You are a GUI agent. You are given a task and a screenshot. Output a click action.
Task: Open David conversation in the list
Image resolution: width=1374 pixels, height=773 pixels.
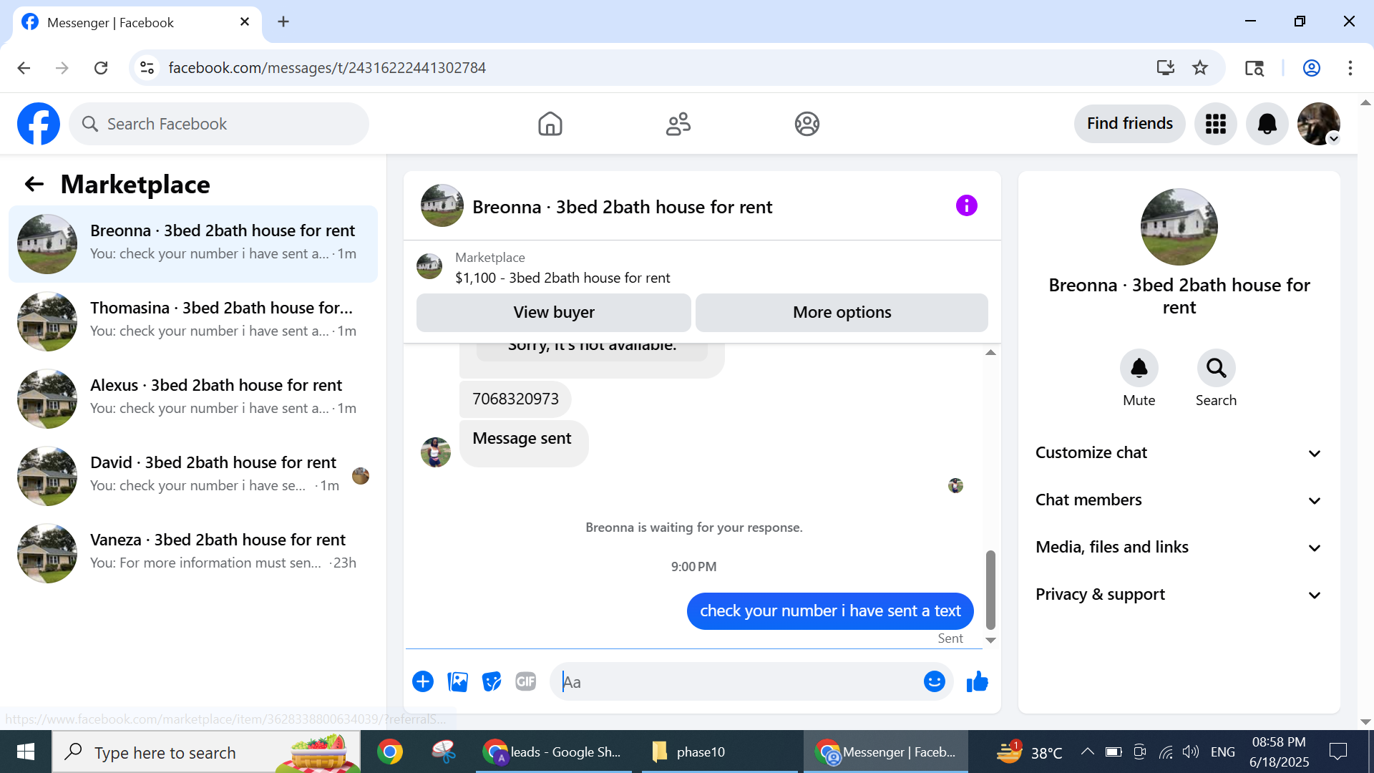193,476
